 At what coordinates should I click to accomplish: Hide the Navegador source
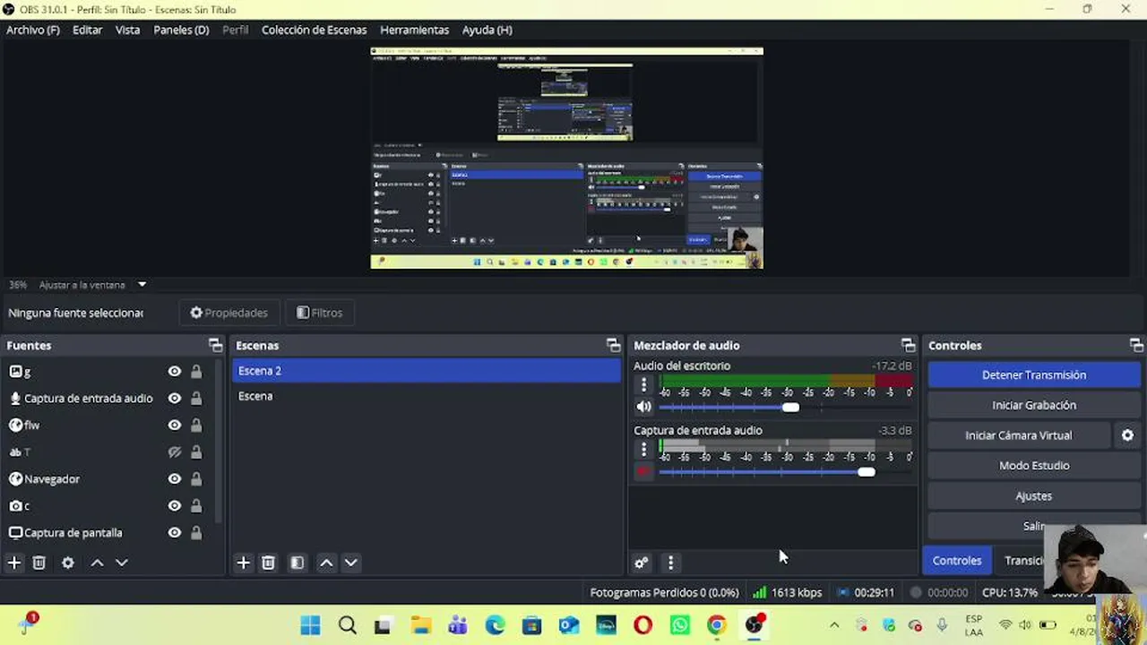click(175, 479)
